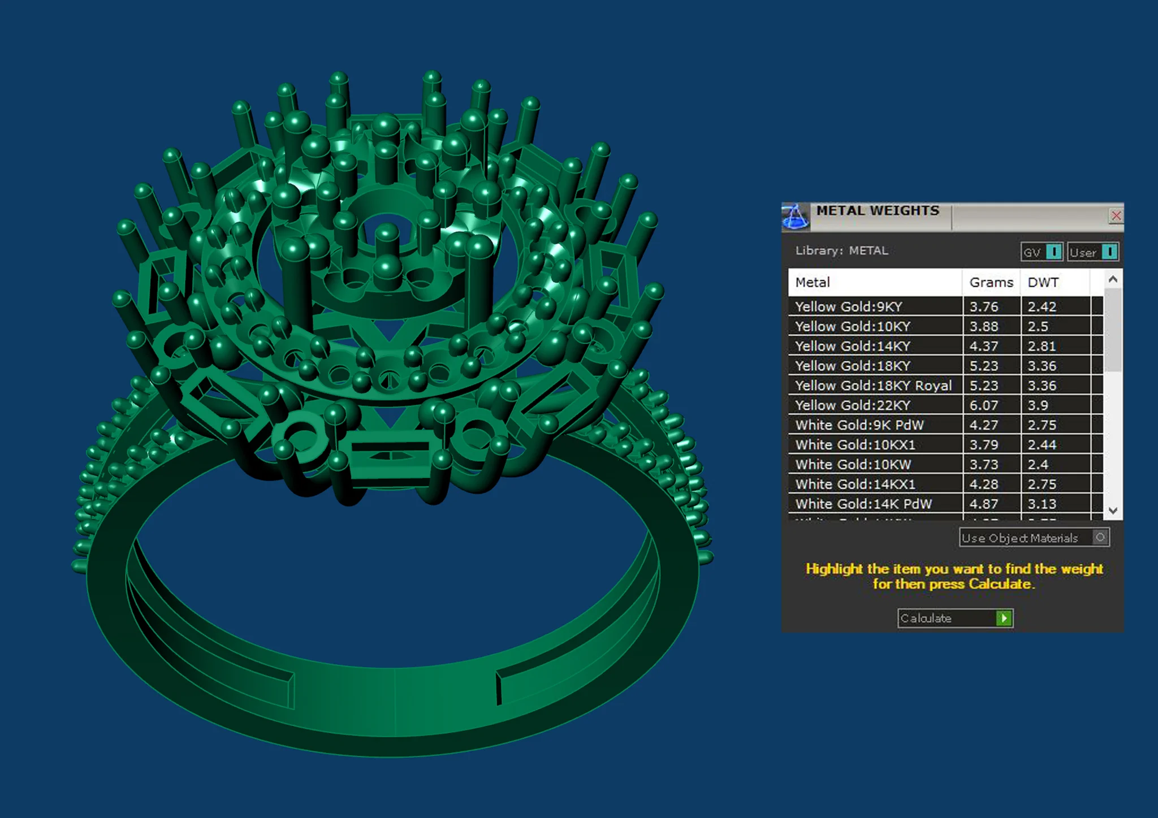Select the Yellow Gold:18KY Royal row

tap(945, 386)
